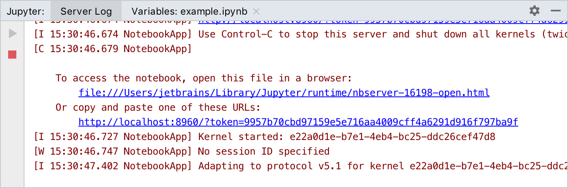Open the nbserver-16198-open.html file link
The width and height of the screenshot is (568, 188).
(284, 93)
